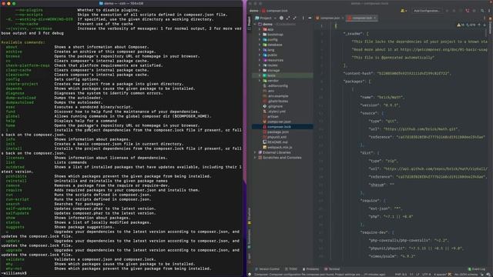Open phpunit.xml in project tree
Image resolution: width=493 pixels, height=277 pixels.
[x=274, y=137]
